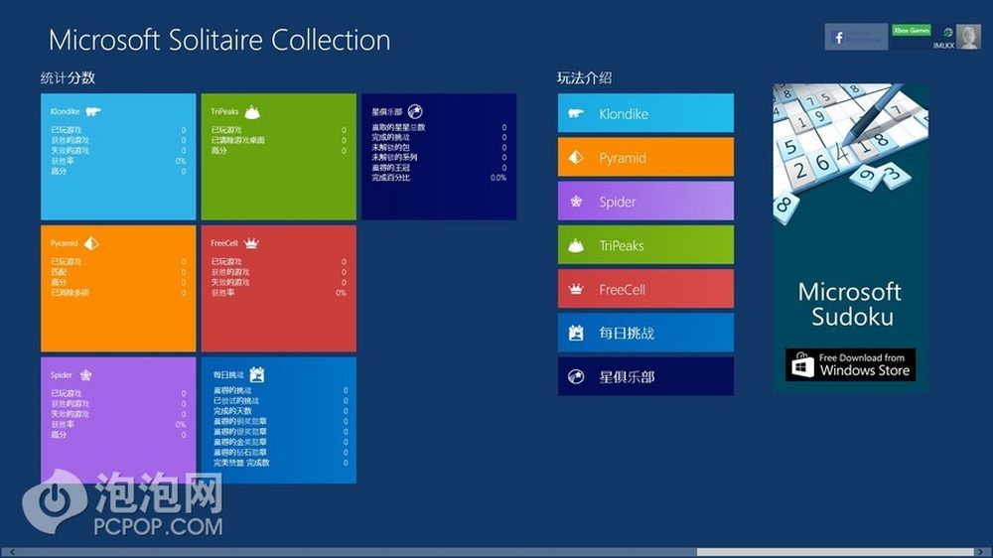The image size is (993, 558).
Task: Open 每日挑战 how-to-play guide
Action: [x=646, y=333]
